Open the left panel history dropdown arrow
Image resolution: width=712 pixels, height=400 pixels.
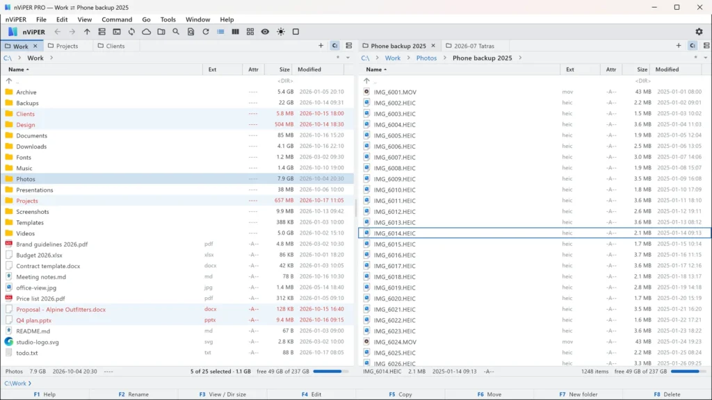(x=348, y=58)
